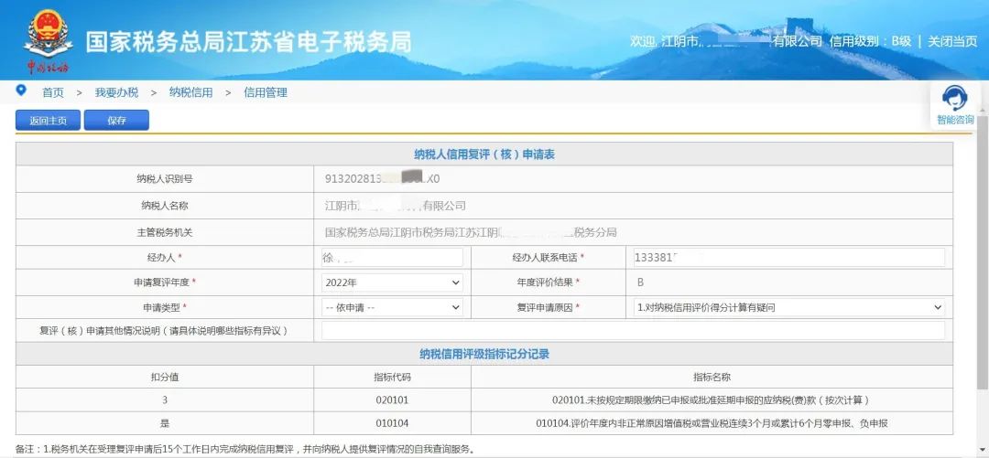Screen dimensions: 989x458
Task: Click the 经办人联系电话 input field
Action: click(789, 257)
